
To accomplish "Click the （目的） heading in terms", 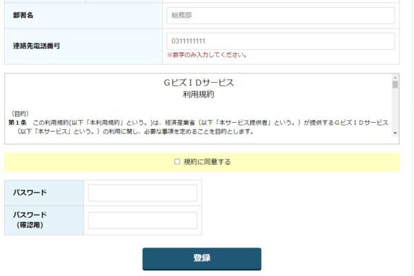I will 20,114.
